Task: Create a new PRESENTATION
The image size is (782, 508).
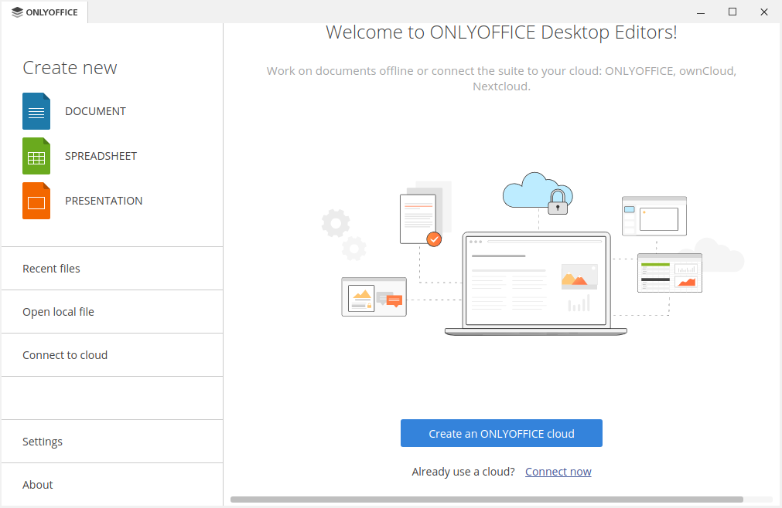Action: (104, 201)
